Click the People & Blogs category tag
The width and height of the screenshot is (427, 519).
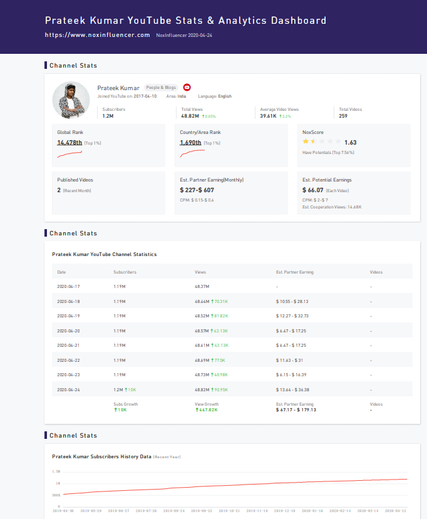[161, 88]
